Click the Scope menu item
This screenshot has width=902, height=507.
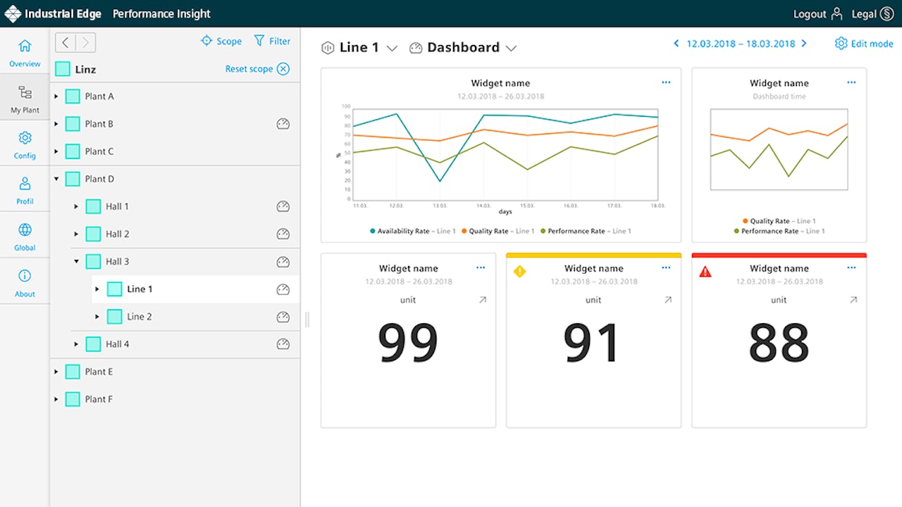[221, 41]
